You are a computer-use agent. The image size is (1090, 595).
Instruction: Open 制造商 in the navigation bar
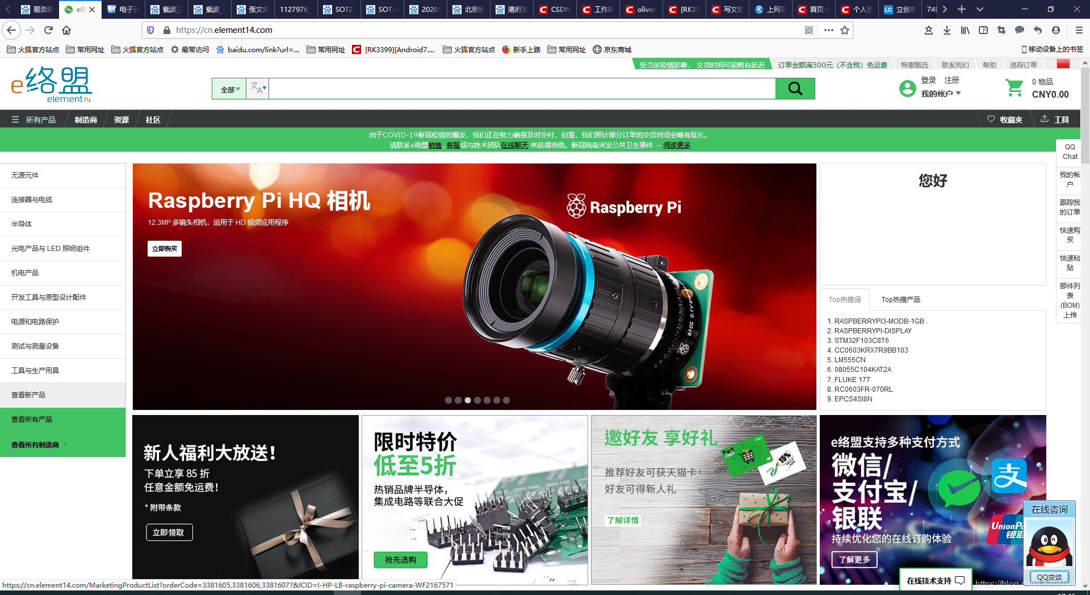point(86,120)
